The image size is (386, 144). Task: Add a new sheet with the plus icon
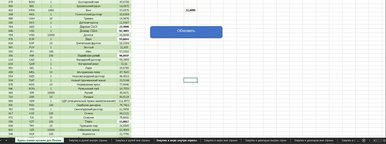(x=363, y=140)
